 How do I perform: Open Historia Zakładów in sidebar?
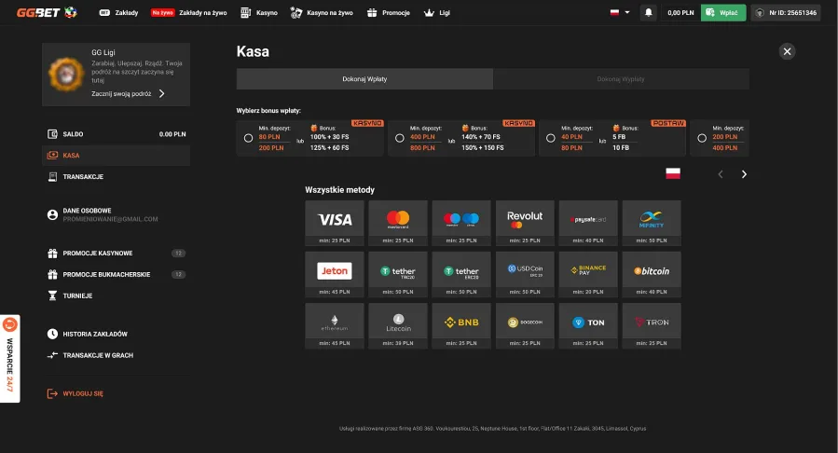pyautogui.click(x=116, y=334)
